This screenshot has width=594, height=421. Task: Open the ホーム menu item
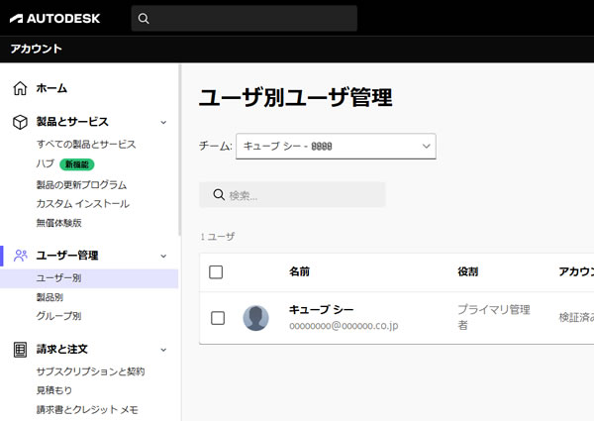(x=51, y=88)
